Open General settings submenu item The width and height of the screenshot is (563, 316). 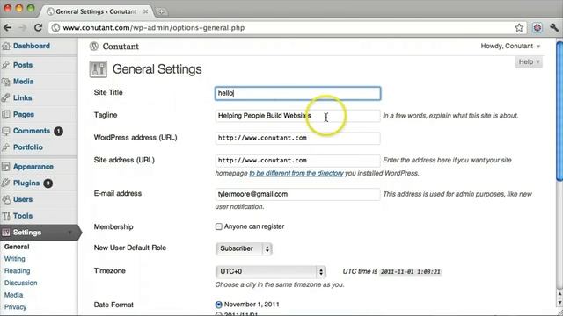pyautogui.click(x=17, y=247)
